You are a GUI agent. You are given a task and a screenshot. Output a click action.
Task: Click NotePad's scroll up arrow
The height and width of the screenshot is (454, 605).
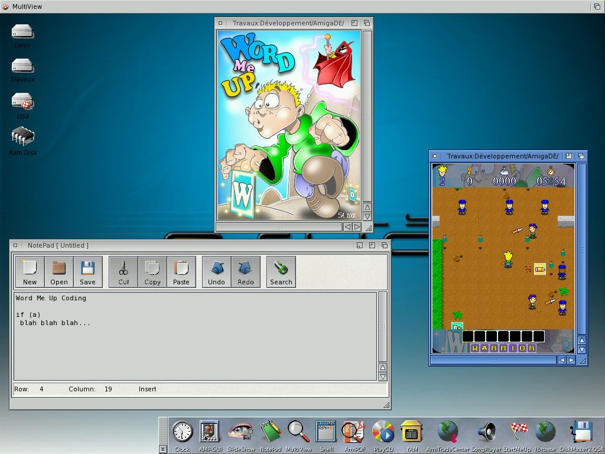(383, 368)
